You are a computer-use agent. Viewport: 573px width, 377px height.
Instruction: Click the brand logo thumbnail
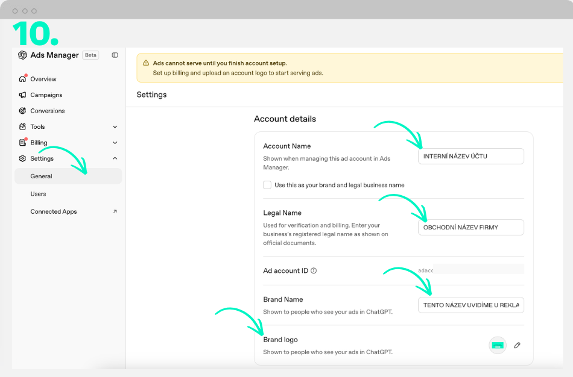tap(498, 345)
